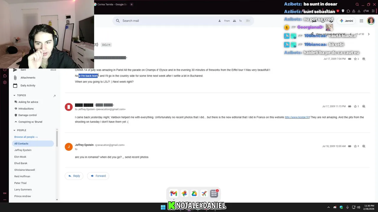Open the Gmail icon in the bottom dock
This screenshot has height=212, width=378.
173,193
